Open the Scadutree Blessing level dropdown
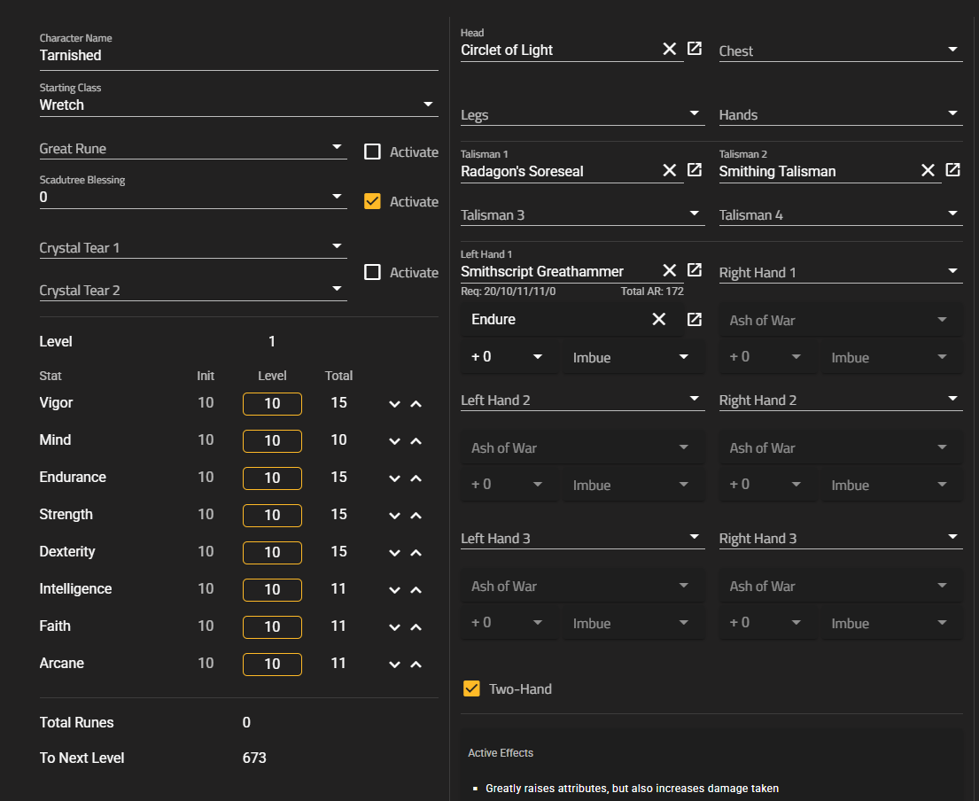Viewport: 979px width, 801px height. pyautogui.click(x=193, y=191)
